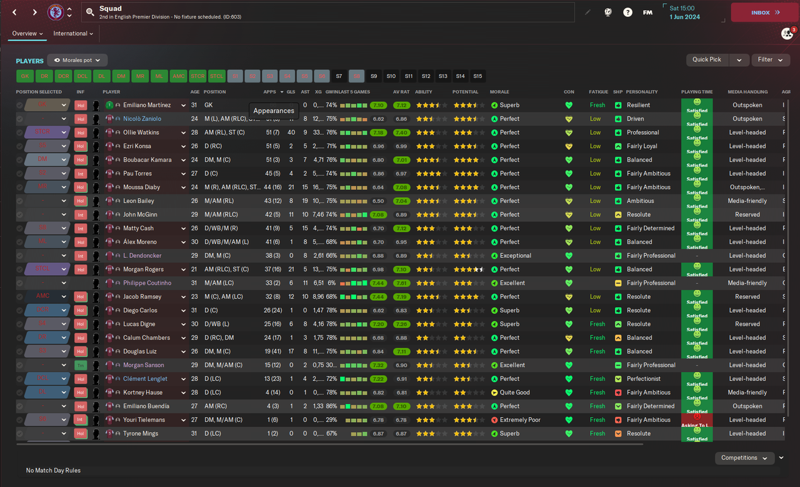Open the Quick Pick arrow dropdown

pyautogui.click(x=739, y=60)
